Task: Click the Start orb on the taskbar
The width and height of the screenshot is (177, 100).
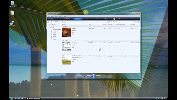Action: (x=12, y=98)
